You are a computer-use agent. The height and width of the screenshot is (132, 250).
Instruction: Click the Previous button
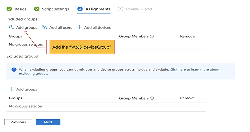(18, 122)
